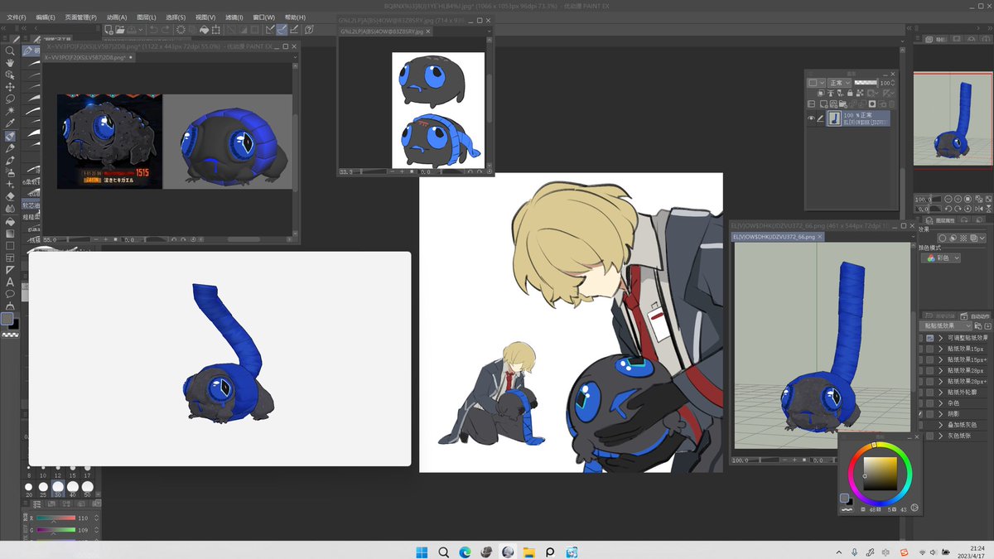Click the New file toolbar icon

pos(109,30)
